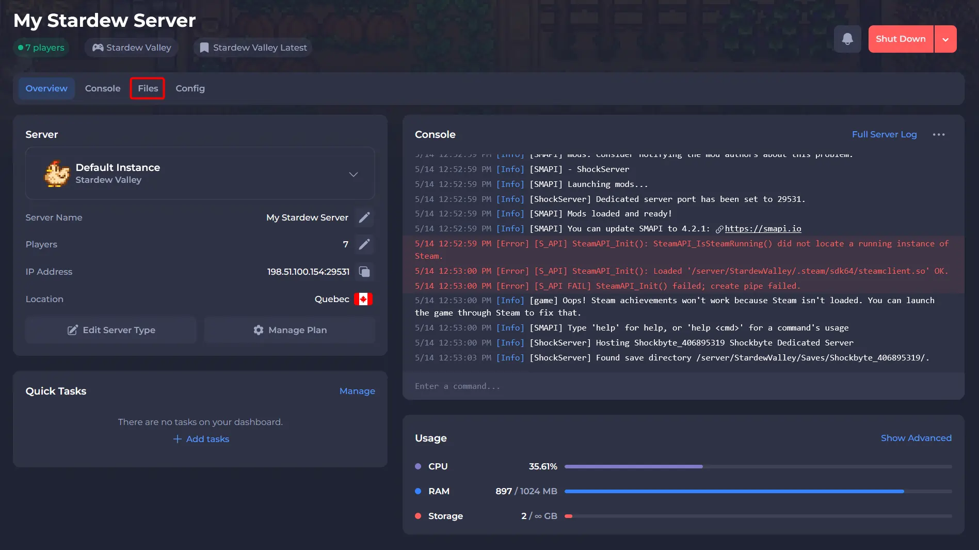Click the Canada flag icon next to Quebec

pos(363,299)
